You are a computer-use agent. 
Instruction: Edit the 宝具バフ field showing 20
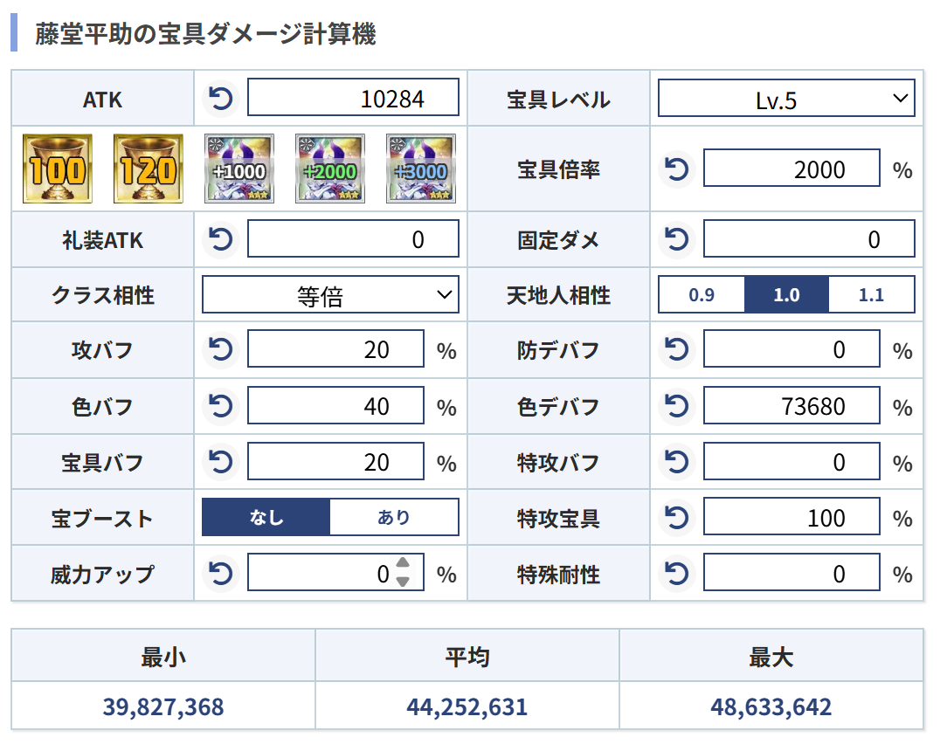click(335, 461)
